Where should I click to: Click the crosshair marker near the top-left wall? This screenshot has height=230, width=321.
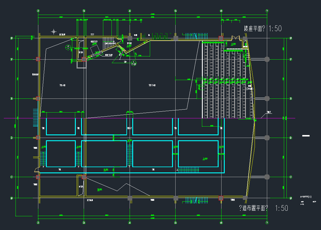54,31
